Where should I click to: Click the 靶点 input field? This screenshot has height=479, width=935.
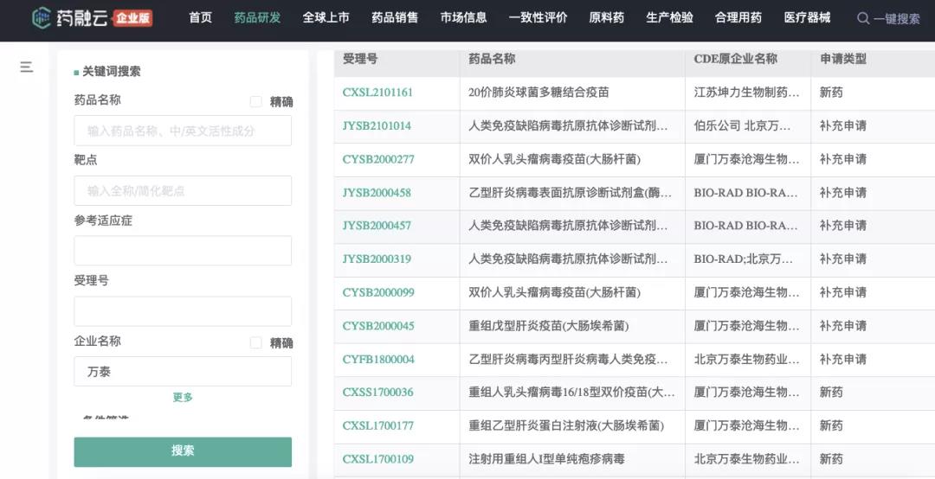(x=183, y=191)
